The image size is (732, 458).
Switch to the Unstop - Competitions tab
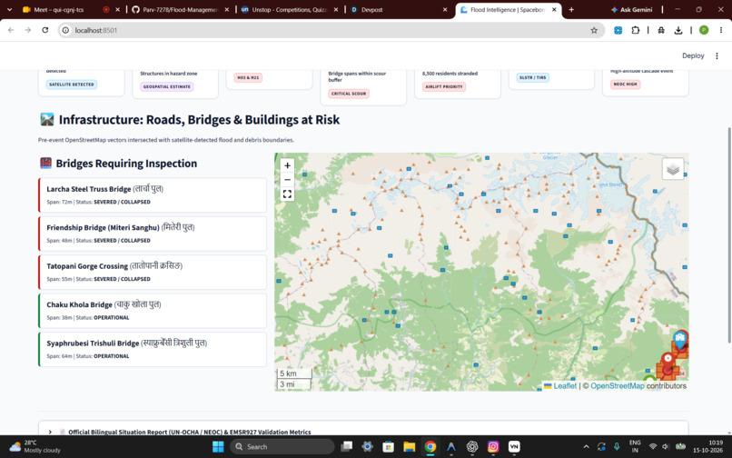click(290, 9)
